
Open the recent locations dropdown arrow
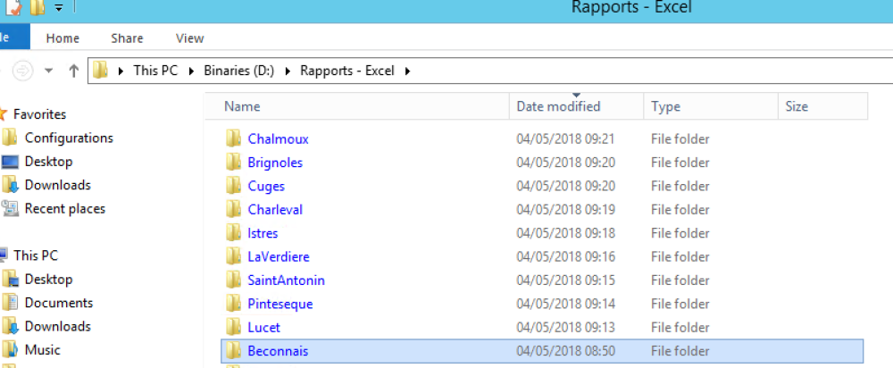click(48, 71)
